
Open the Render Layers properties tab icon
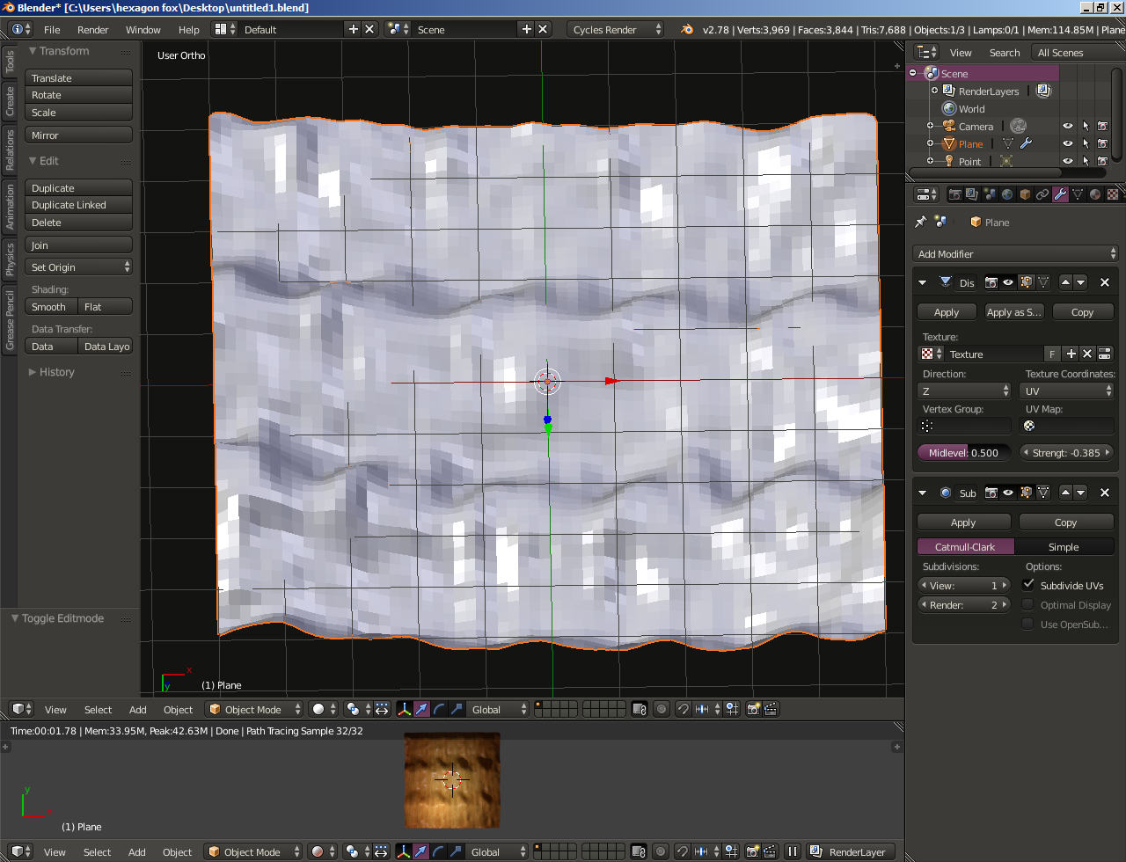pyautogui.click(x=972, y=194)
